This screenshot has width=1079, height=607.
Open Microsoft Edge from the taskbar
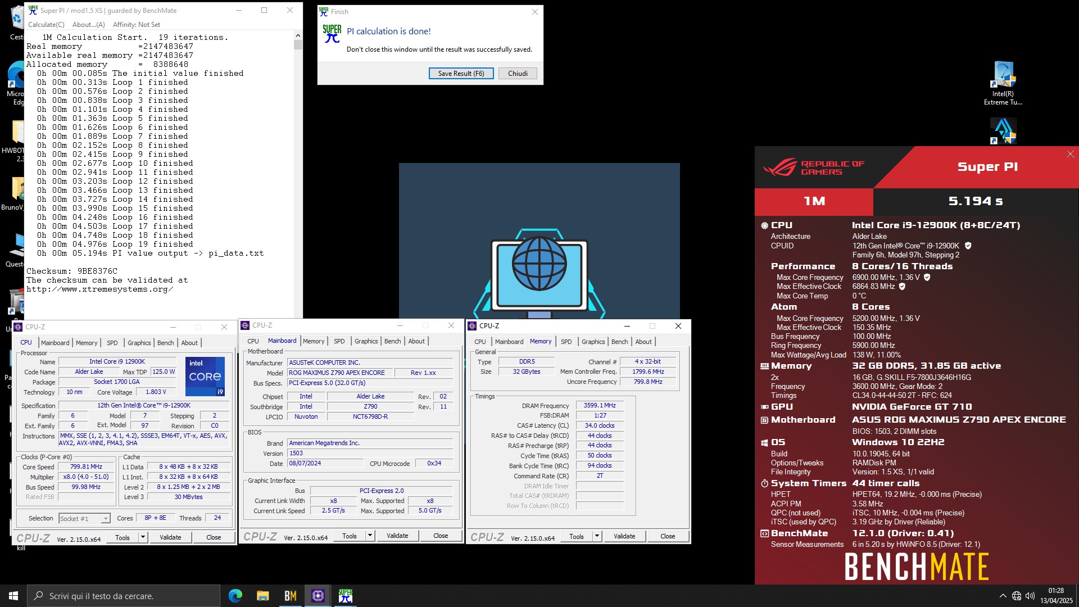pyautogui.click(x=235, y=596)
